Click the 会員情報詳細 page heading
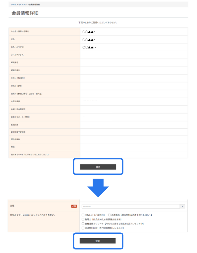 (x=25, y=13)
